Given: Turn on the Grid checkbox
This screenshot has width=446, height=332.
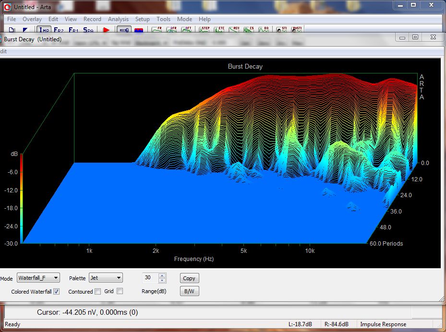Looking at the screenshot, I should (x=120, y=291).
